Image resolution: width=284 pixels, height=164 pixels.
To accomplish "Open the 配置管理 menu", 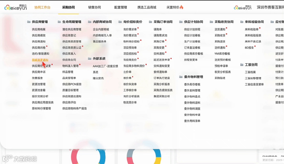I will [120, 8].
